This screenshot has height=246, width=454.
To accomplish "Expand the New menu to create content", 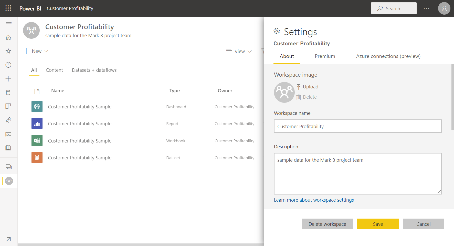I will coord(36,51).
